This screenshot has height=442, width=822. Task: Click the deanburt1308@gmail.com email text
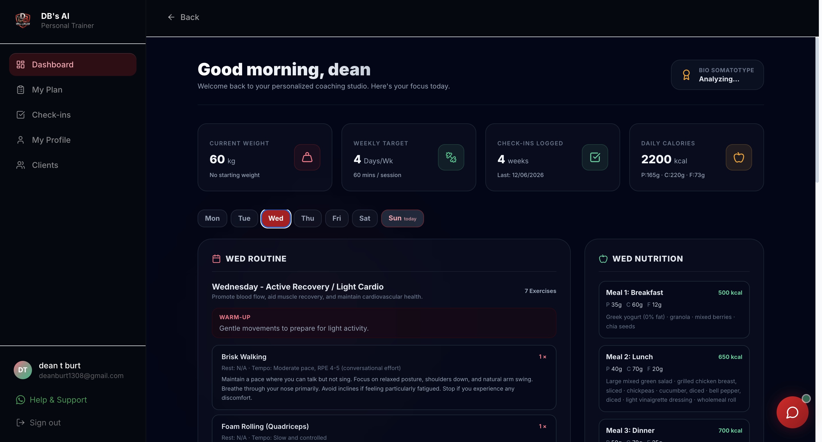point(81,376)
